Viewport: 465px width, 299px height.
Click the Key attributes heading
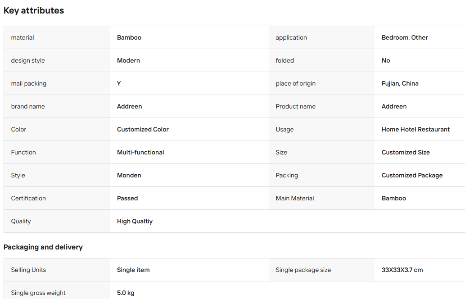tap(33, 11)
